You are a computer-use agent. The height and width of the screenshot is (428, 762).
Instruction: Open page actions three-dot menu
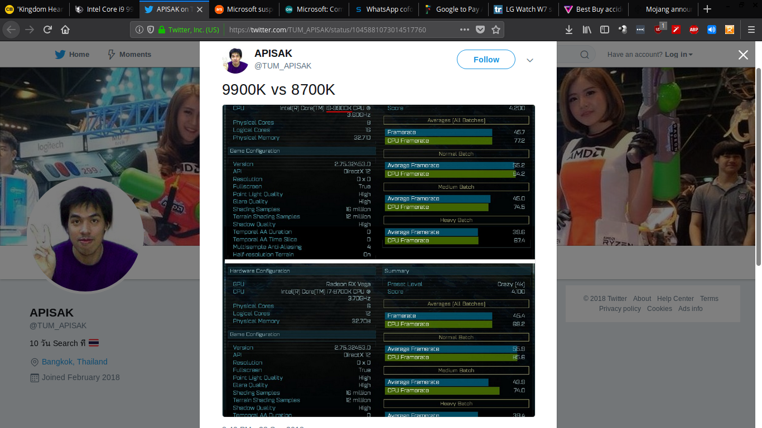pyautogui.click(x=465, y=30)
